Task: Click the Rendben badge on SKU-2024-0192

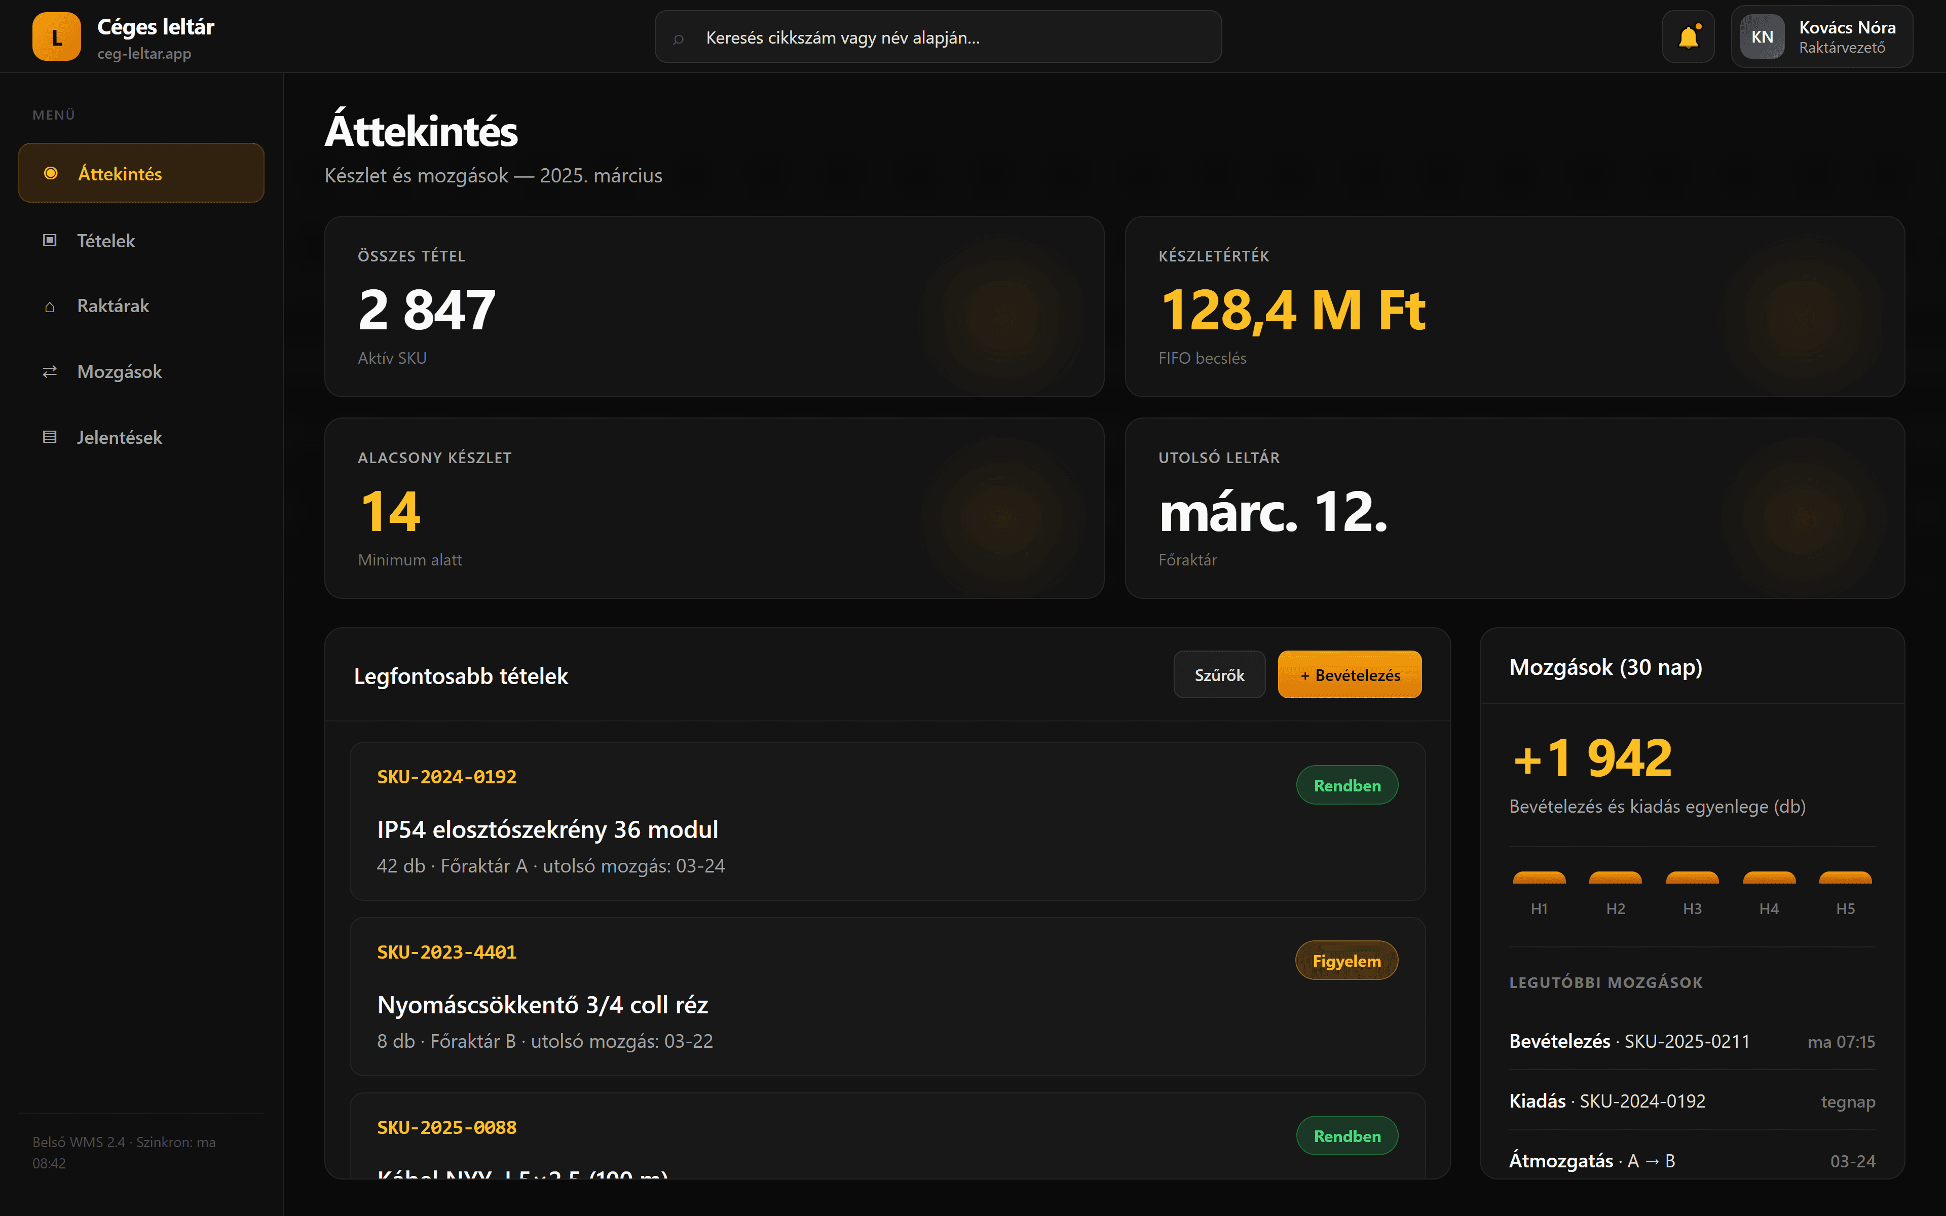Action: click(x=1347, y=785)
